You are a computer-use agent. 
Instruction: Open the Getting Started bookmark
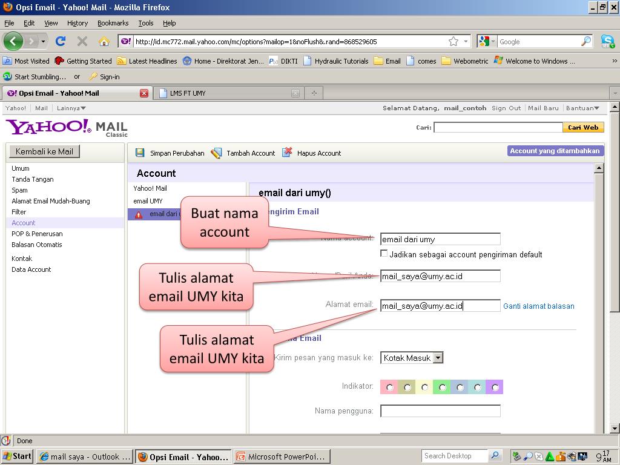(x=84, y=61)
